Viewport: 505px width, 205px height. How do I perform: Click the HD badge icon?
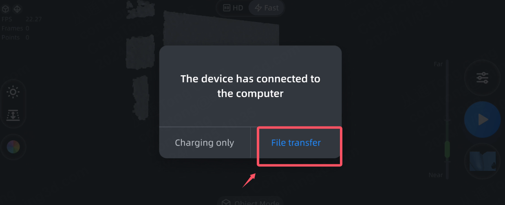[227, 8]
